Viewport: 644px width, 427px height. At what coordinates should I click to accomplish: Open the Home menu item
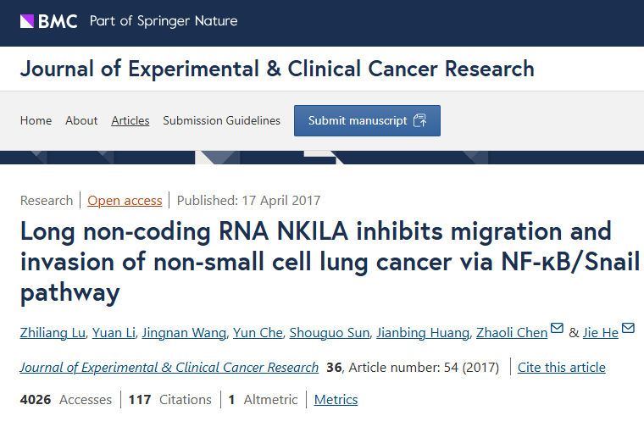[x=36, y=120]
